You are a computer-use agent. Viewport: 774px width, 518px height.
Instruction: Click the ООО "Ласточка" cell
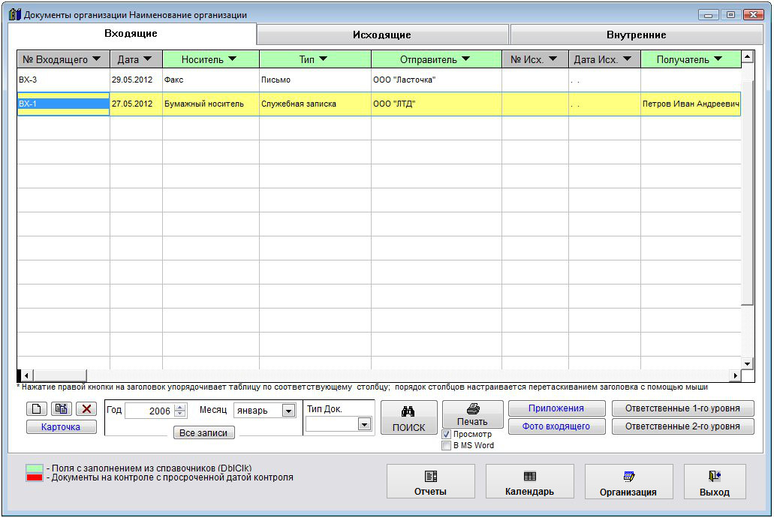pos(436,80)
